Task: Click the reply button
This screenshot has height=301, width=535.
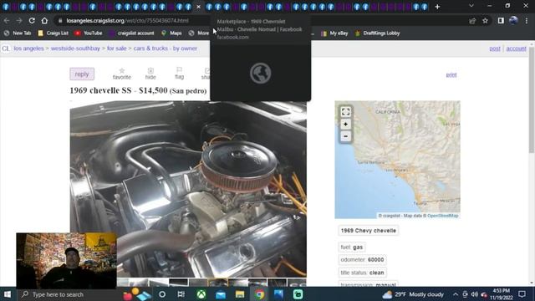Action: pos(82,74)
